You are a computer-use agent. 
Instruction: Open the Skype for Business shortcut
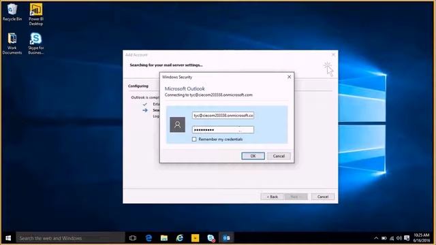[x=36, y=44]
